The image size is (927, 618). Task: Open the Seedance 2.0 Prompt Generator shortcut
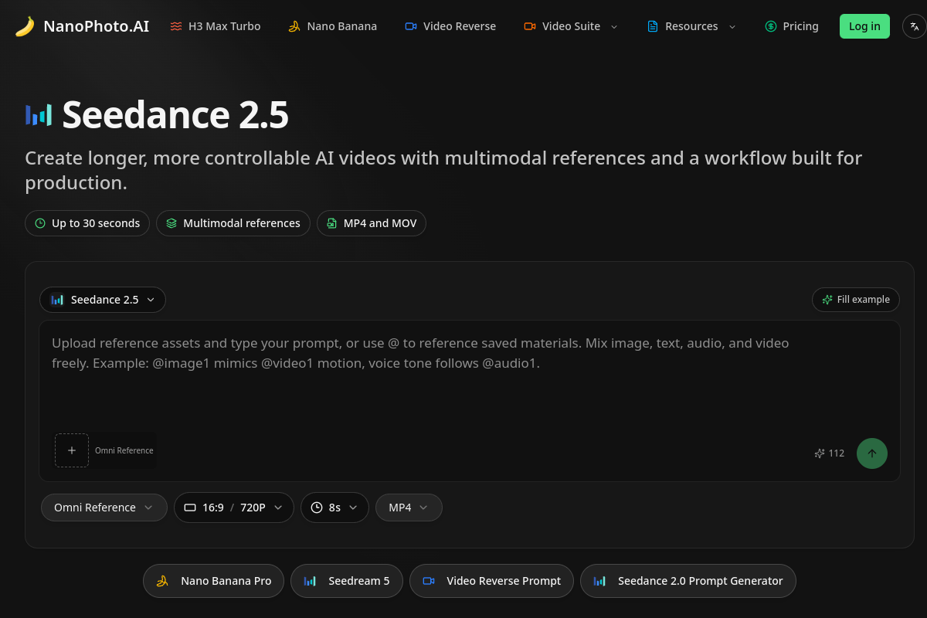pos(688,581)
